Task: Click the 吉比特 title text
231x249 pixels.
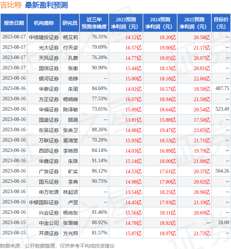Action: tap(11, 5)
